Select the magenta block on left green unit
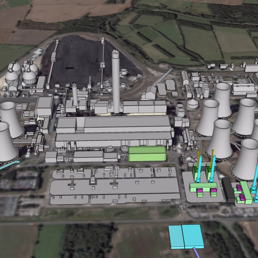The image size is (258, 258). (200, 191)
